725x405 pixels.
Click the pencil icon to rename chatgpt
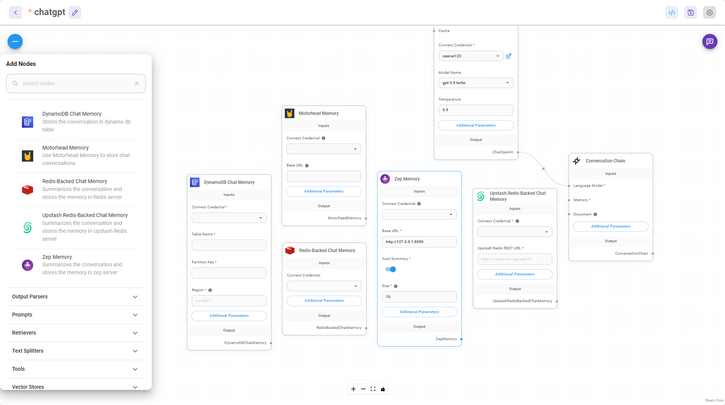click(x=75, y=12)
